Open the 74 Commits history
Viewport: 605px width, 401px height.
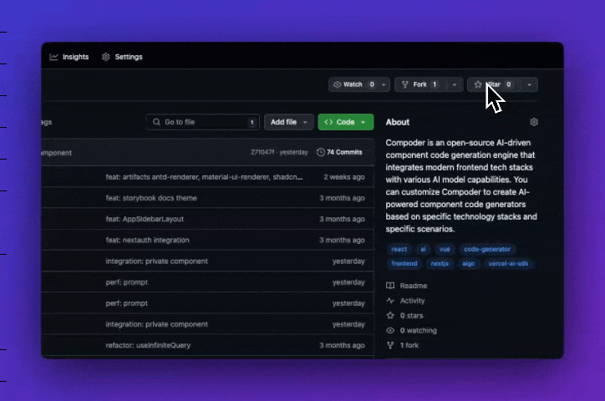pyautogui.click(x=339, y=152)
